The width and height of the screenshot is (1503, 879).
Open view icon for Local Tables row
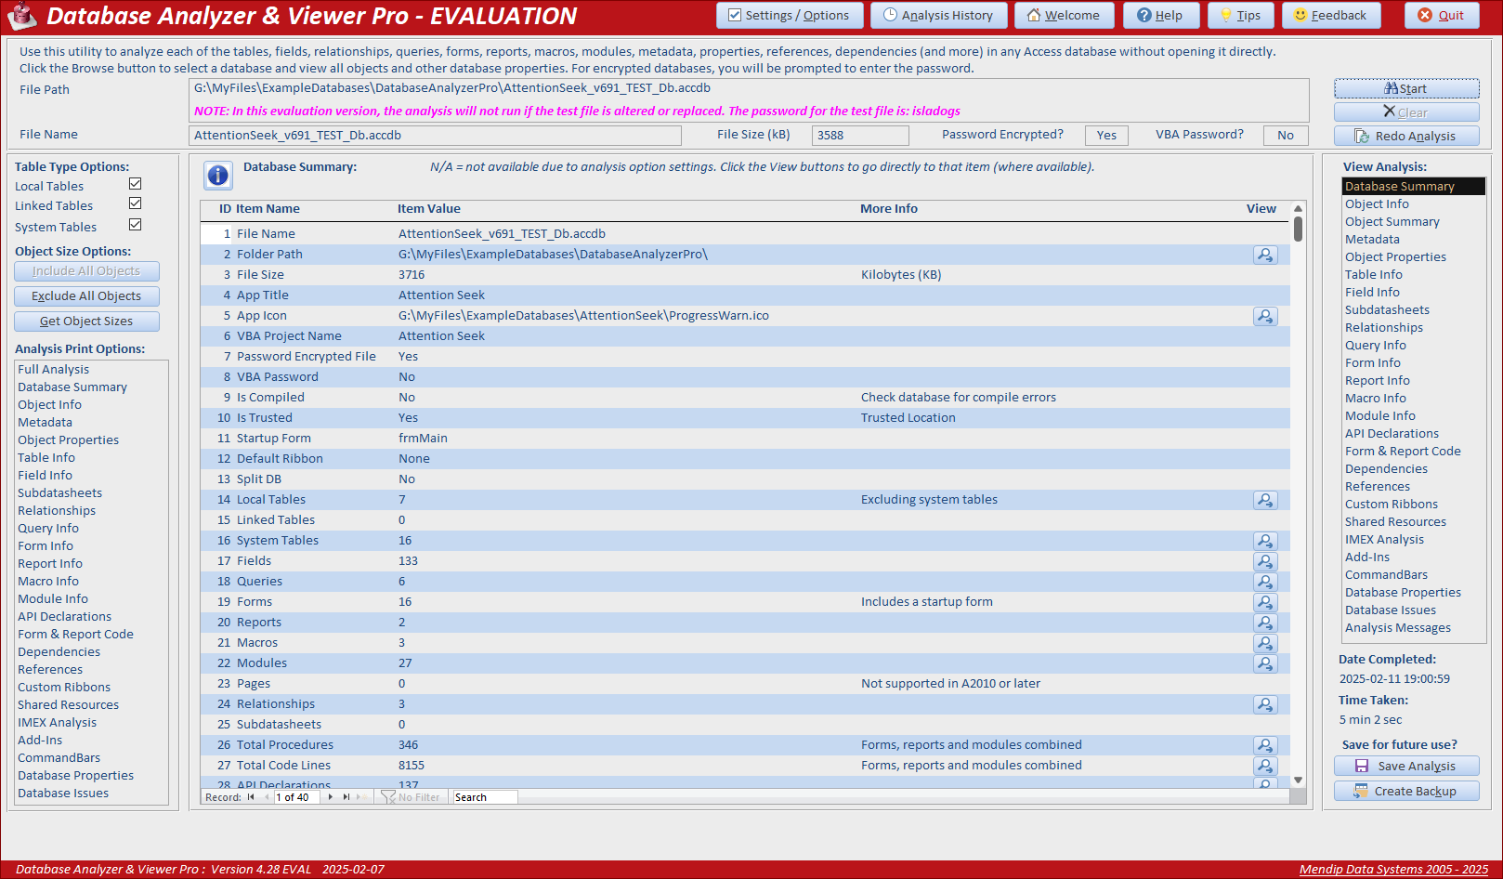(1265, 500)
